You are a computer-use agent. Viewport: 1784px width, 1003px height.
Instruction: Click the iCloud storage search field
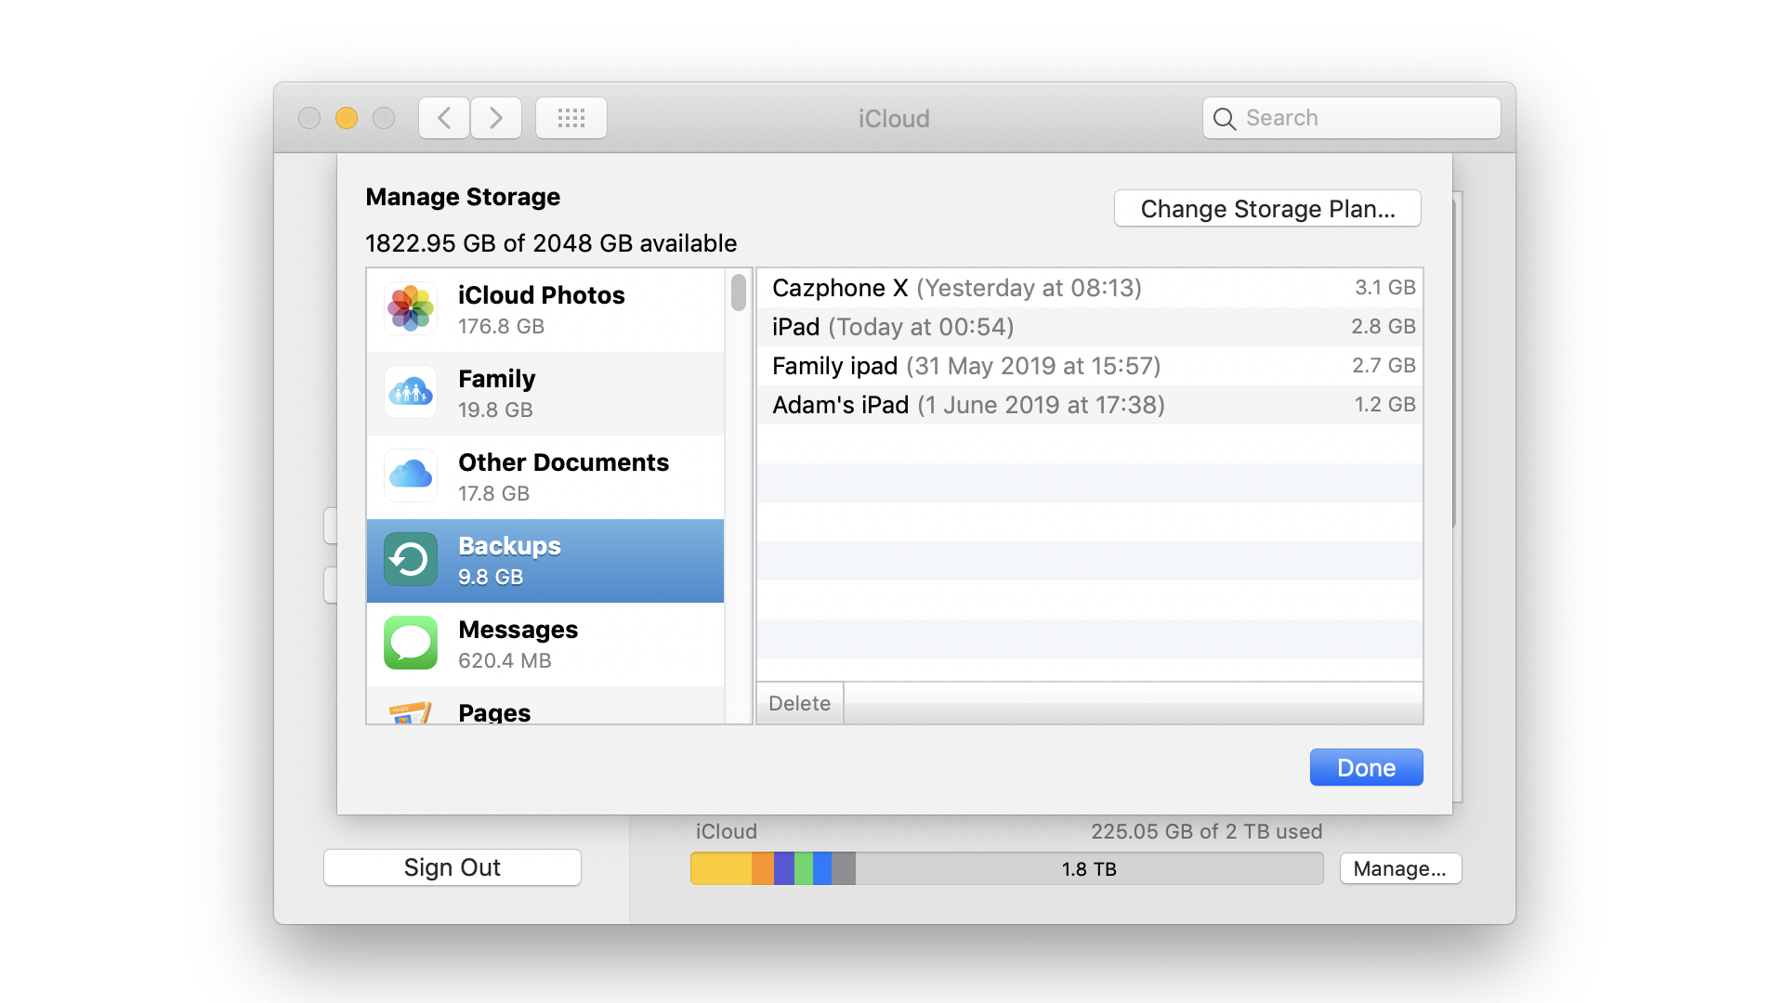click(x=1349, y=118)
